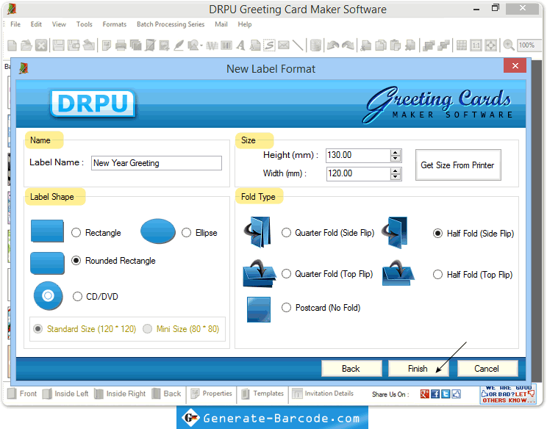Click the Email envelope toolbar icon
The height and width of the screenshot is (429, 547).
[x=284, y=46]
